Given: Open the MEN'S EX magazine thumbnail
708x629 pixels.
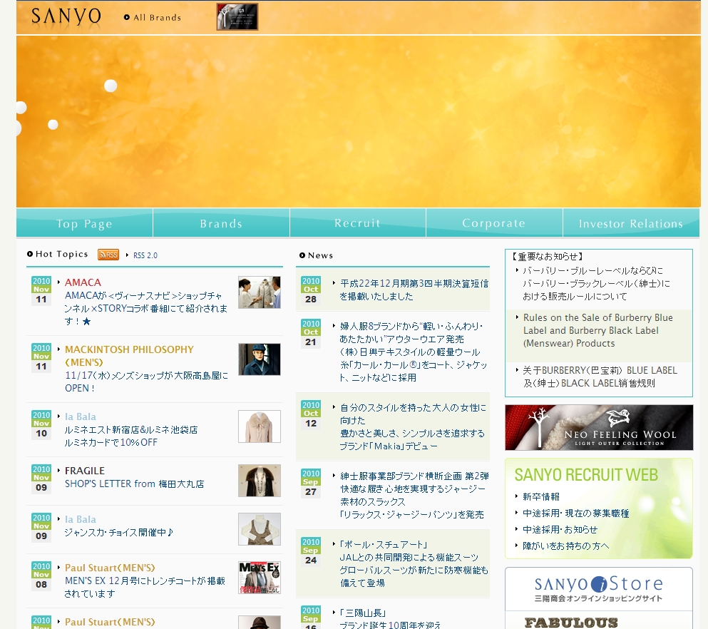Looking at the screenshot, I should coord(260,578).
